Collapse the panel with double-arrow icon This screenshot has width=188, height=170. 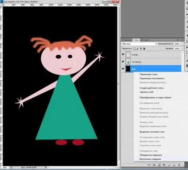coord(178,40)
